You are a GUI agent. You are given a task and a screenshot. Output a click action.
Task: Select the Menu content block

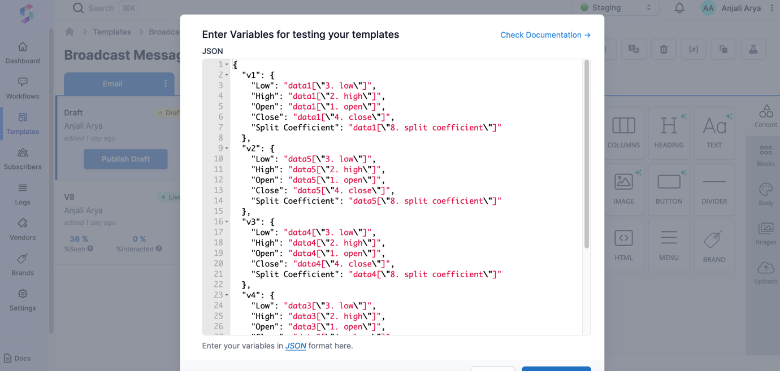pyautogui.click(x=669, y=246)
